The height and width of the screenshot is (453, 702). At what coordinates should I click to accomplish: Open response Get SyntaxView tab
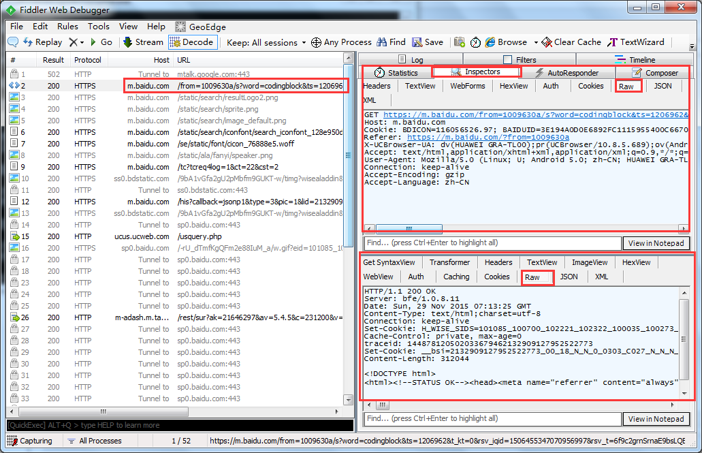pyautogui.click(x=389, y=262)
